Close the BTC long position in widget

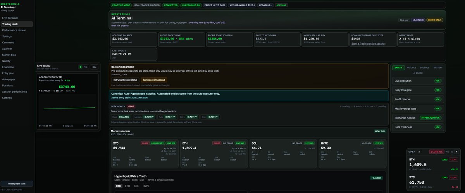[453, 177]
